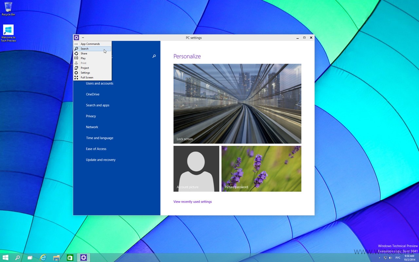Screen dimensions: 419x262
Task: Click the search magnifier in blue sidebar
Action: tap(154, 56)
